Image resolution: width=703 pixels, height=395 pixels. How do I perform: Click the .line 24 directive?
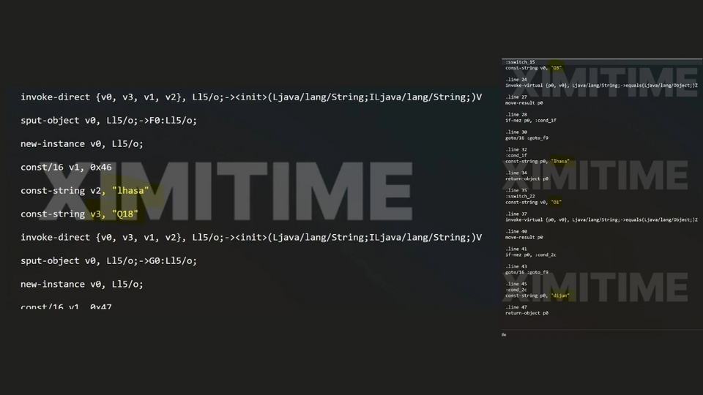pos(516,79)
